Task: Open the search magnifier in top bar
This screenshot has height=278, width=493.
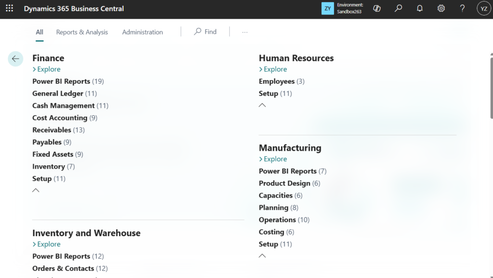Action: coord(398,9)
